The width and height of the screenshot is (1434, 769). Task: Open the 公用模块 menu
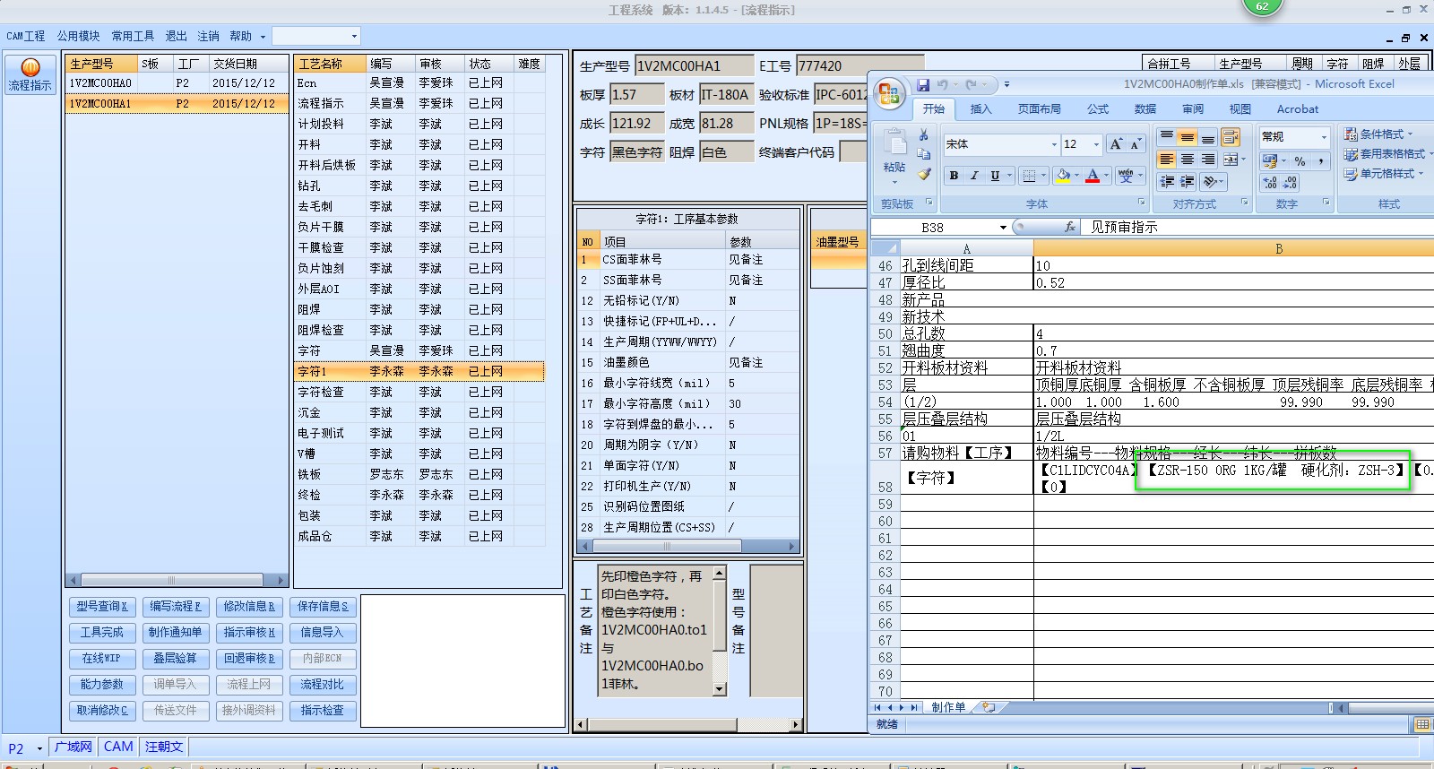78,36
